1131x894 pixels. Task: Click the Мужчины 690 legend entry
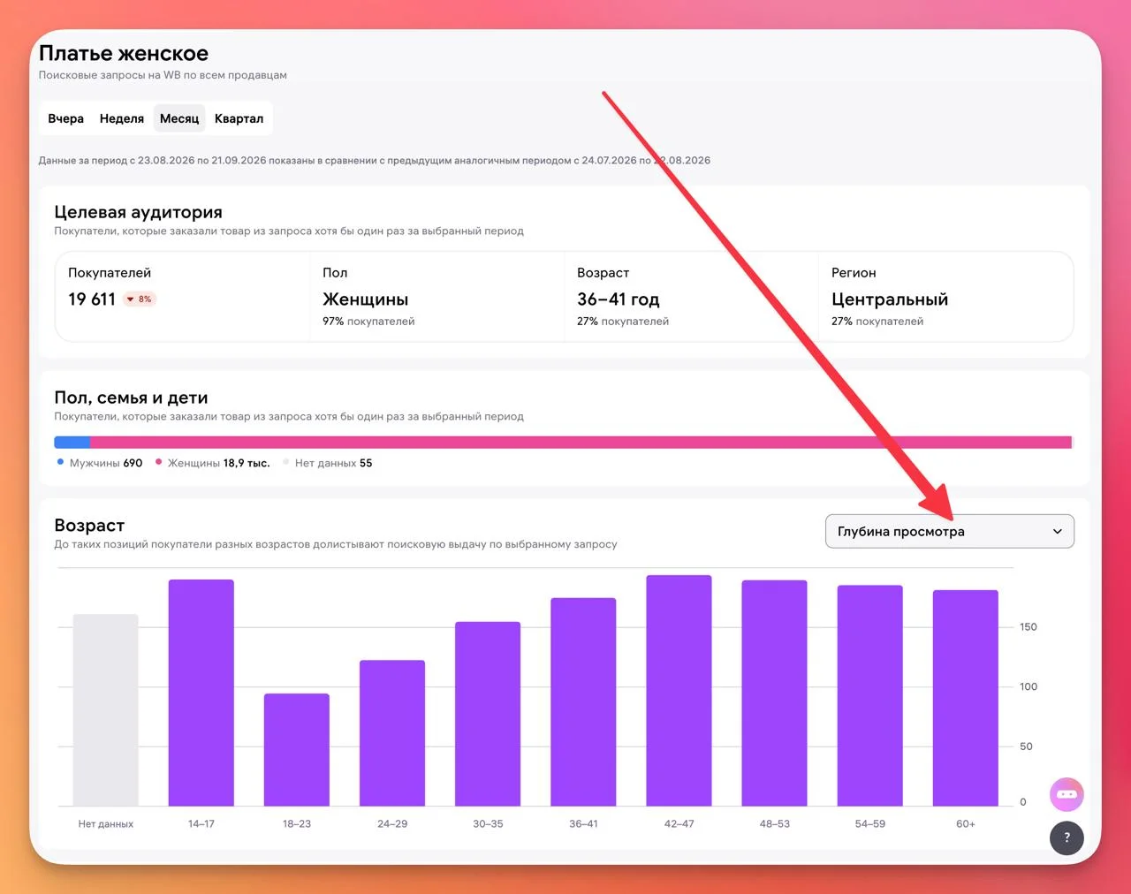click(100, 463)
